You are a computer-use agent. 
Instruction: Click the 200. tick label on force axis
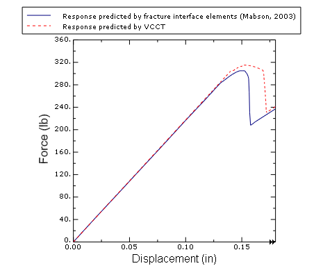point(63,129)
